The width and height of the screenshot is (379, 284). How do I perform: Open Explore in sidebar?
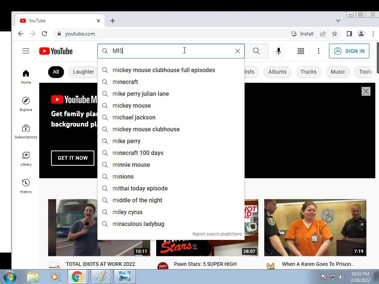point(26,104)
